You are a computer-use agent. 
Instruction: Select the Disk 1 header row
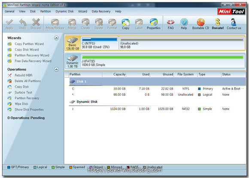(158, 82)
